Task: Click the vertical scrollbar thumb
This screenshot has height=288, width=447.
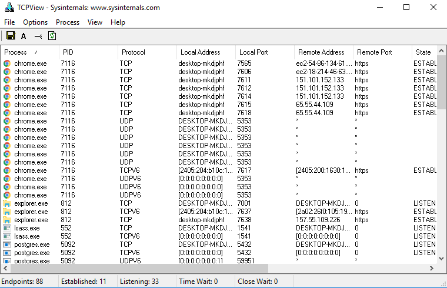Action: [x=441, y=82]
